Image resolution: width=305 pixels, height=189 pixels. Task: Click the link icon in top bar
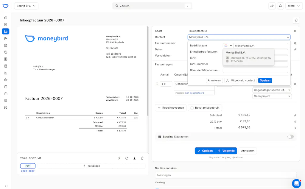272,6
